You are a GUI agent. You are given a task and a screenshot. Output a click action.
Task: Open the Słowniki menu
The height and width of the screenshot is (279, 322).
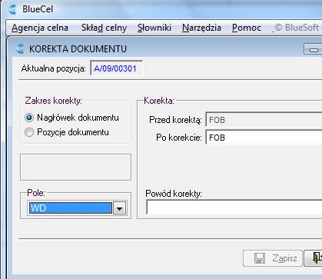click(x=154, y=28)
